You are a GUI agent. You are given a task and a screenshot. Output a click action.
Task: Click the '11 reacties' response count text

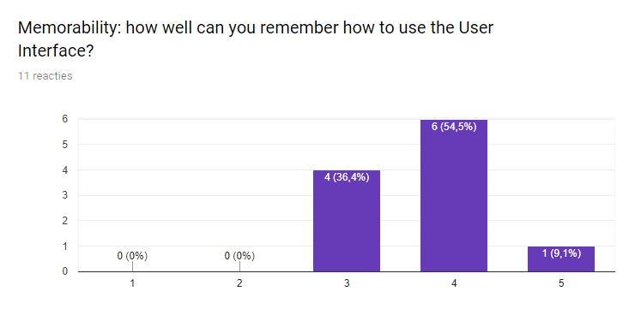coord(45,76)
